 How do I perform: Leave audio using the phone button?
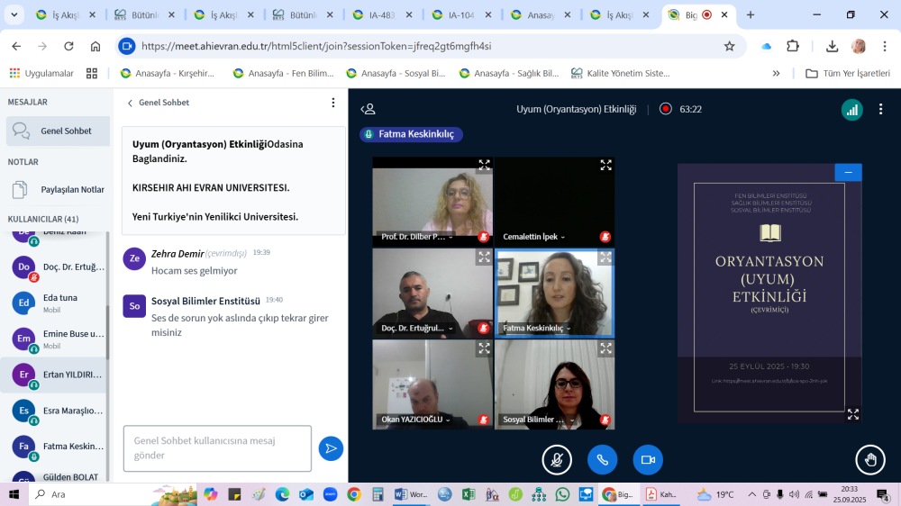602,460
